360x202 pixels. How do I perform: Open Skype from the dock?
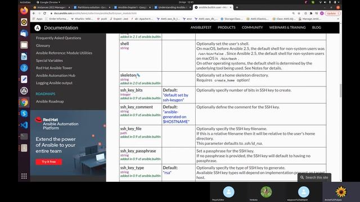(24, 113)
